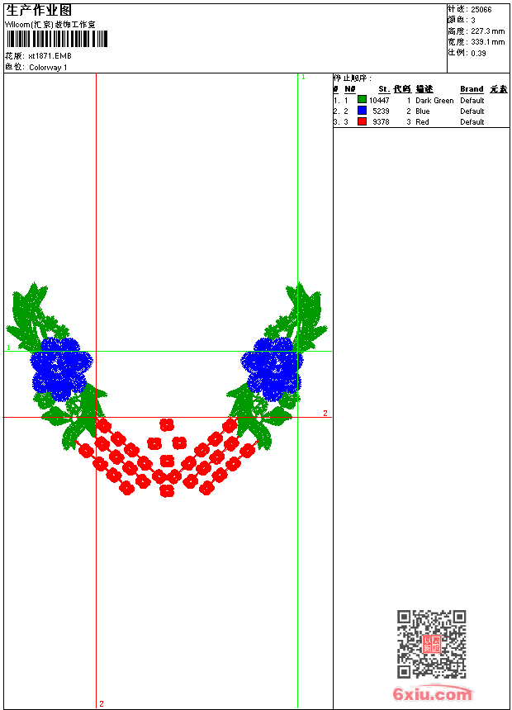512x710 pixels.
Task: Click Default brand in the Red row
Action: (x=472, y=122)
